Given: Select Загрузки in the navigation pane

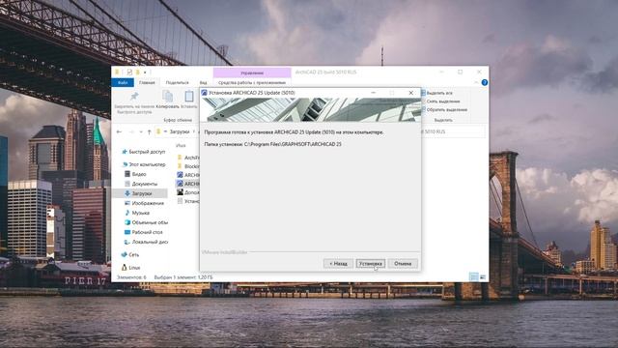Looking at the screenshot, I should click(x=140, y=193).
